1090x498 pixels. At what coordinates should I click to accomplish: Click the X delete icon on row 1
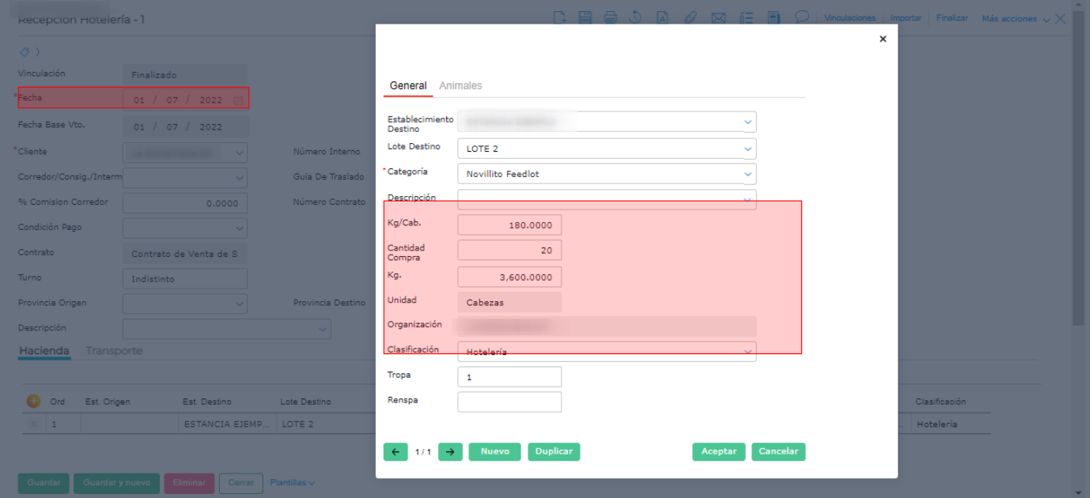[33, 424]
